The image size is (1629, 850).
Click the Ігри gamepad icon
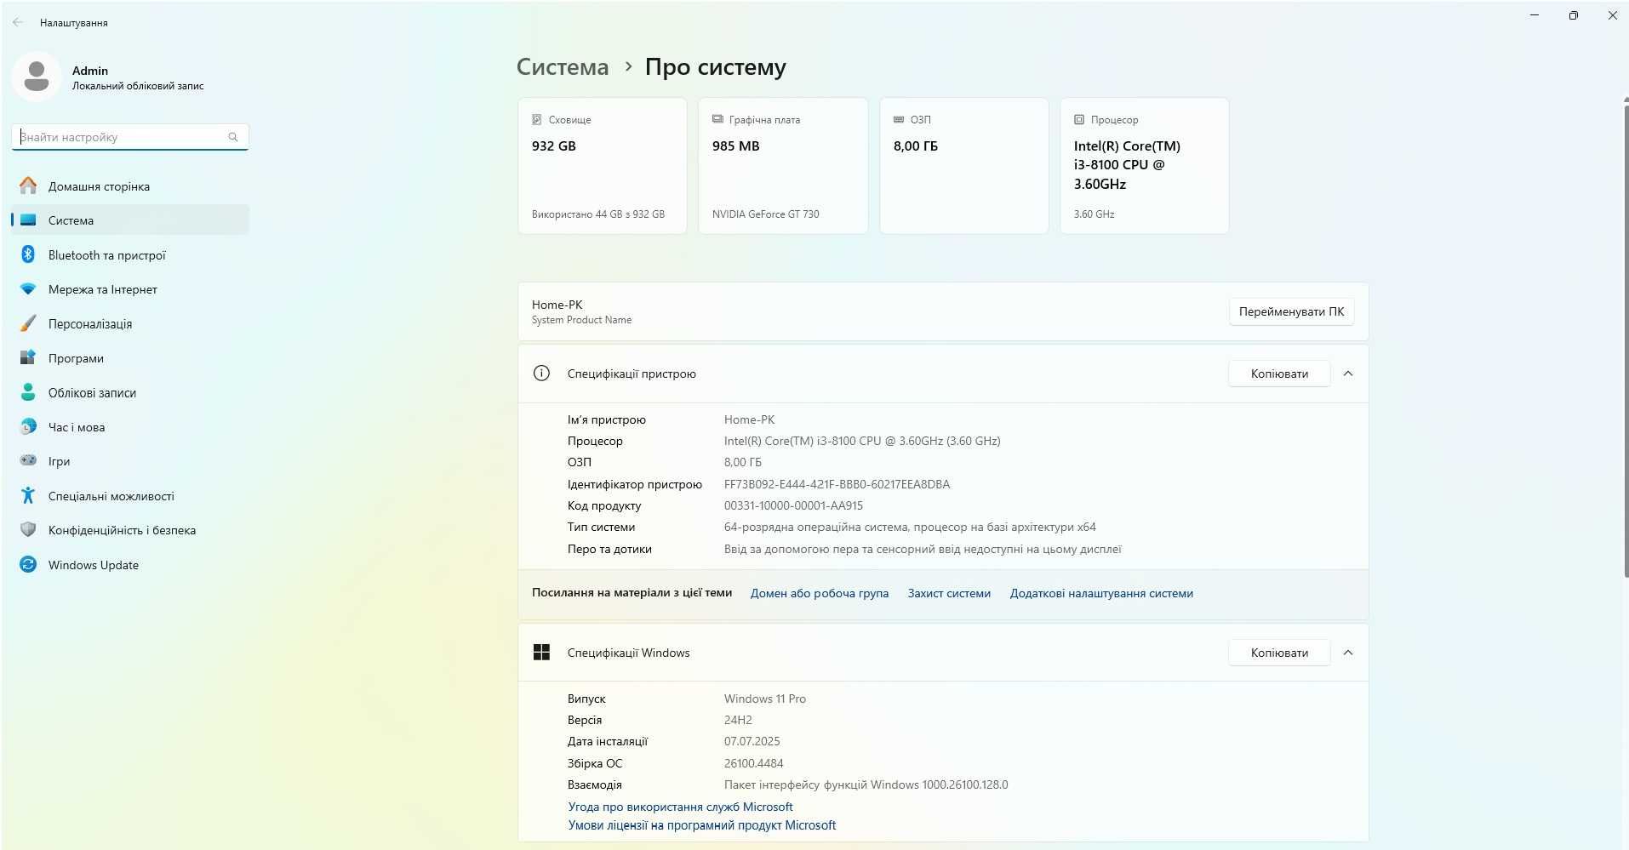click(x=28, y=460)
